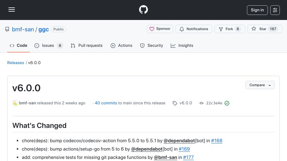Open the Insights tab
Image resolution: width=287 pixels, height=161 pixels.
click(182, 45)
